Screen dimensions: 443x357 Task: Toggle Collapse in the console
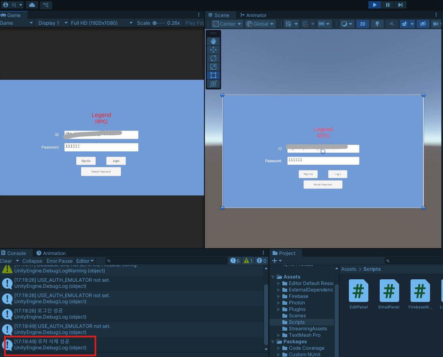point(32,261)
